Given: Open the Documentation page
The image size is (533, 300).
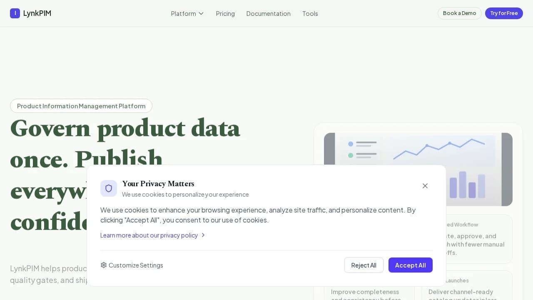Looking at the screenshot, I should (268, 14).
